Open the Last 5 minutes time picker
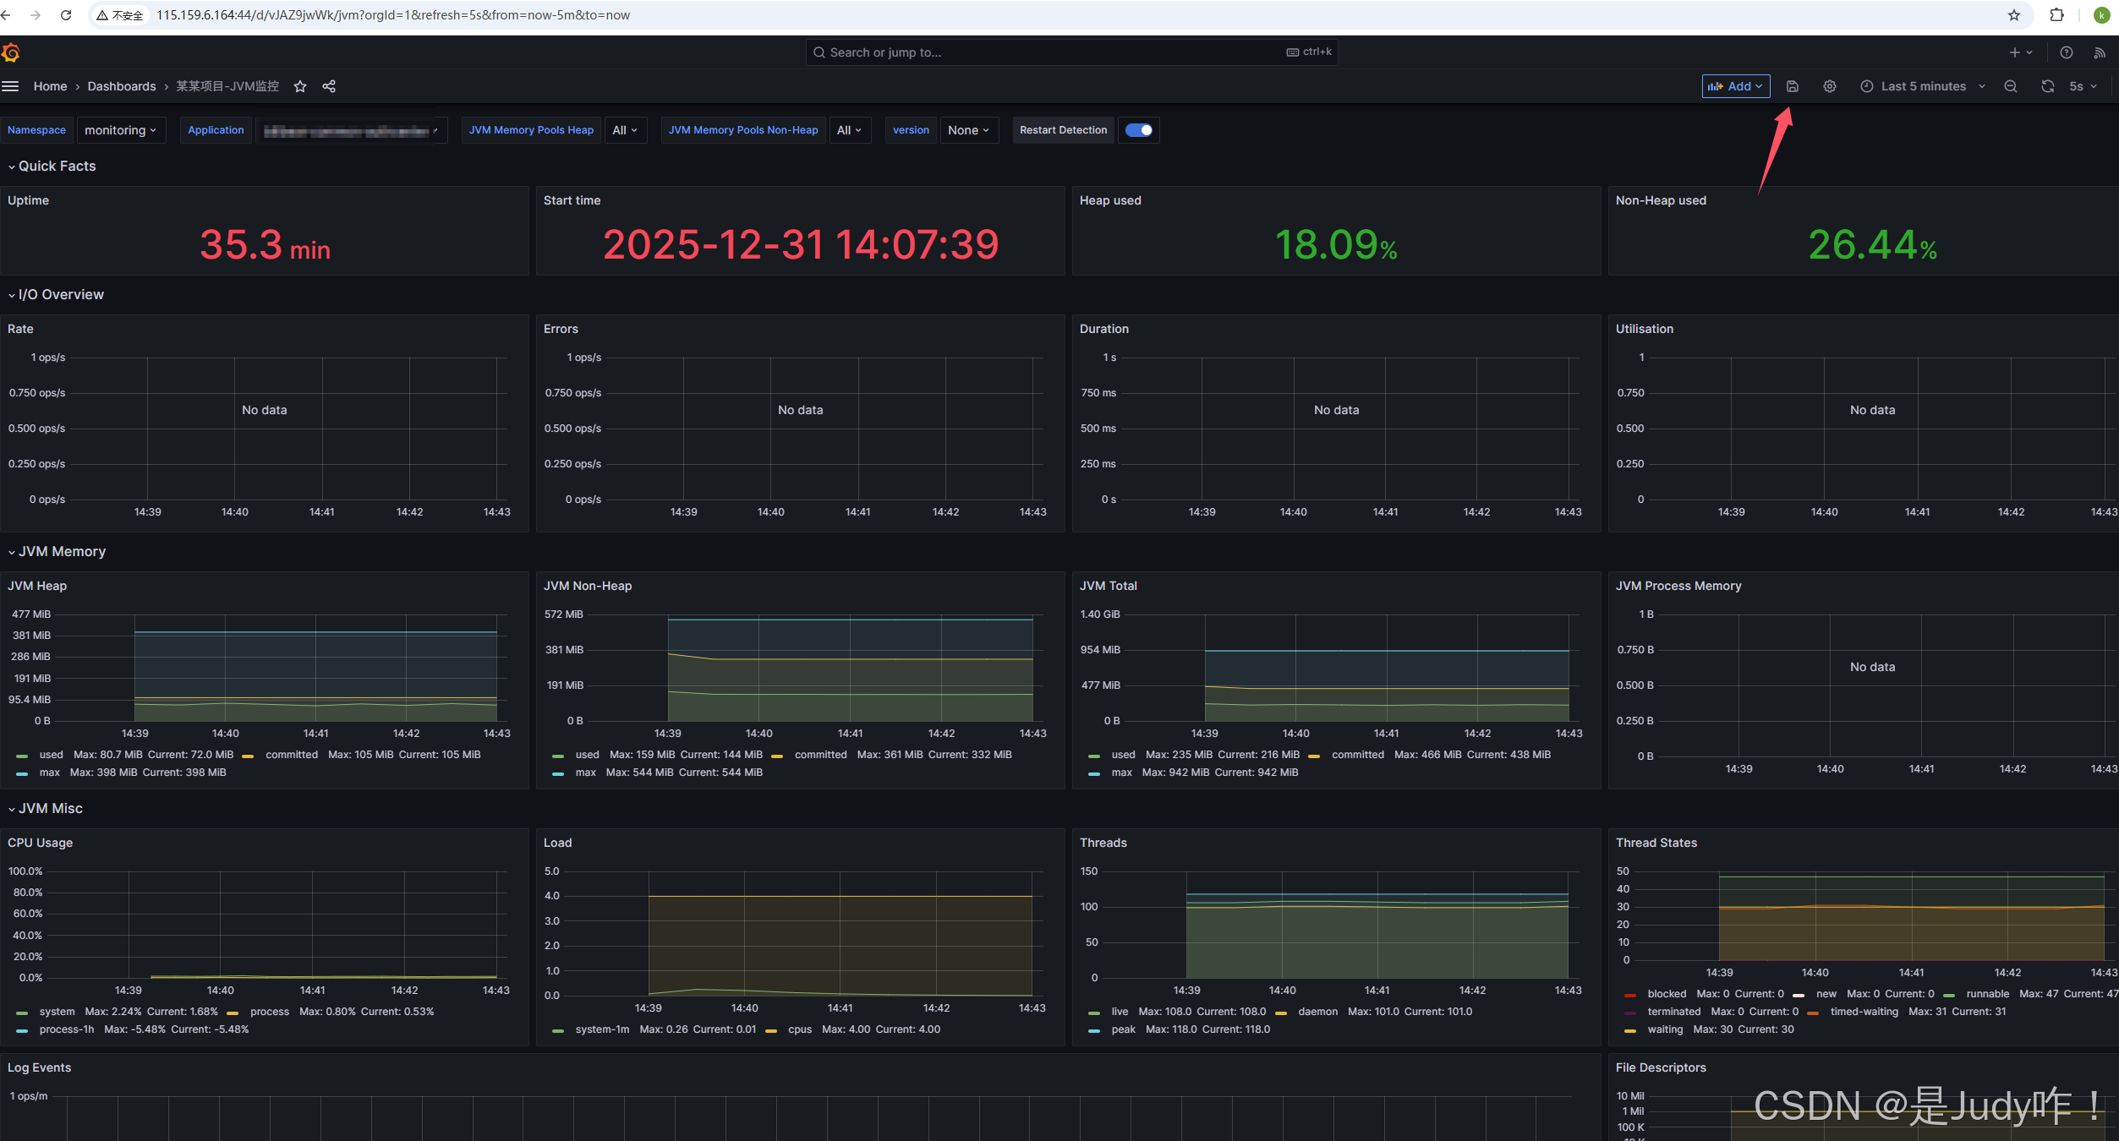Image resolution: width=2119 pixels, height=1141 pixels. [x=1922, y=86]
